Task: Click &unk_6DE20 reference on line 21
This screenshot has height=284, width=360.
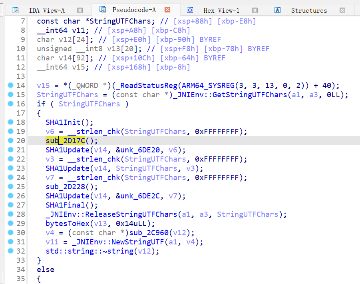Action: click(138, 150)
